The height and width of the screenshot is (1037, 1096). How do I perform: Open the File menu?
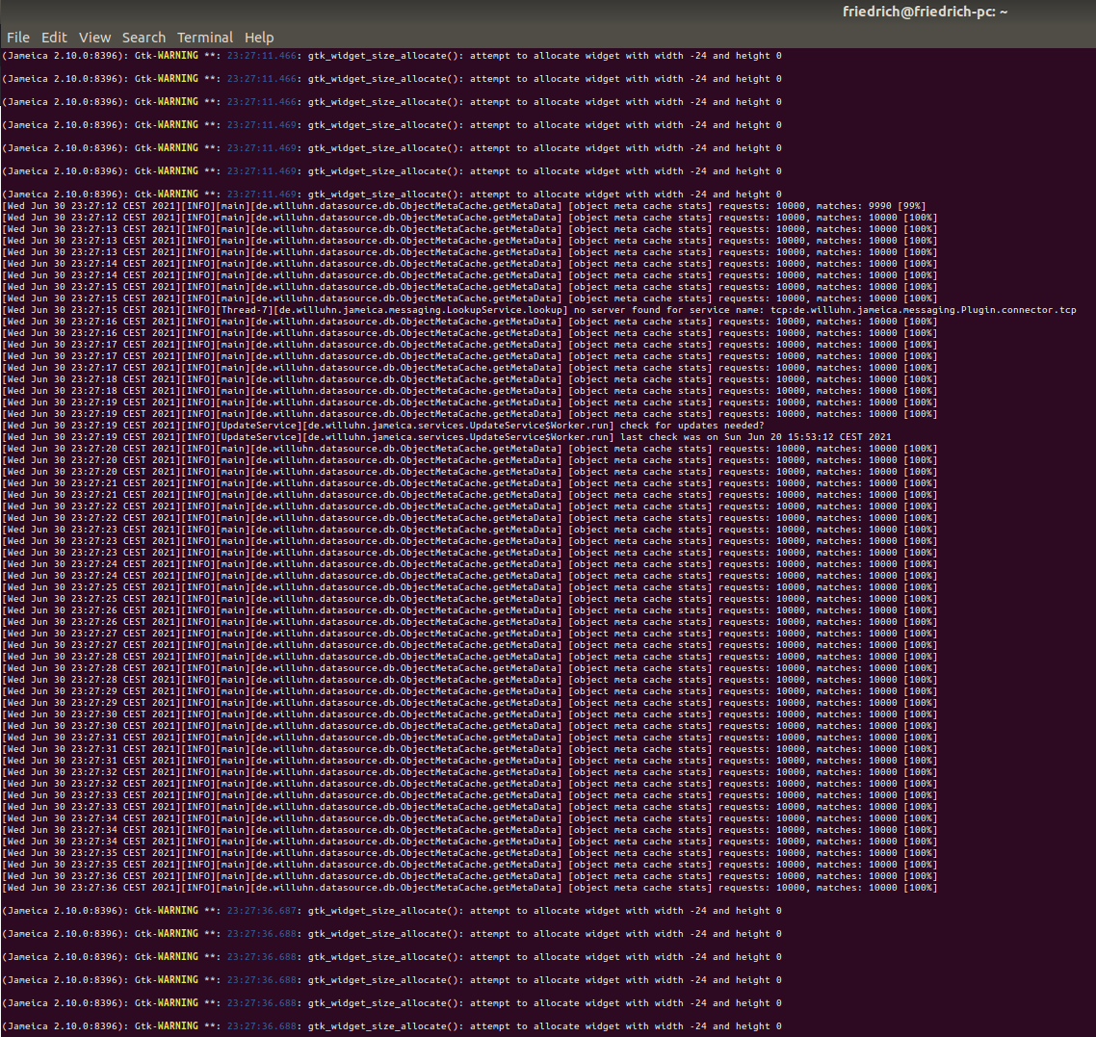tap(17, 38)
